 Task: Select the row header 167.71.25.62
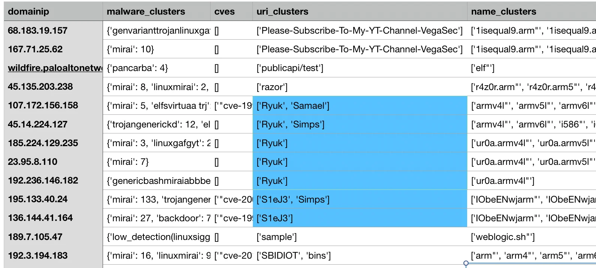(53, 49)
